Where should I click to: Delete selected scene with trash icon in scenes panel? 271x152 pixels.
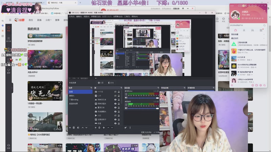(x=74, y=128)
